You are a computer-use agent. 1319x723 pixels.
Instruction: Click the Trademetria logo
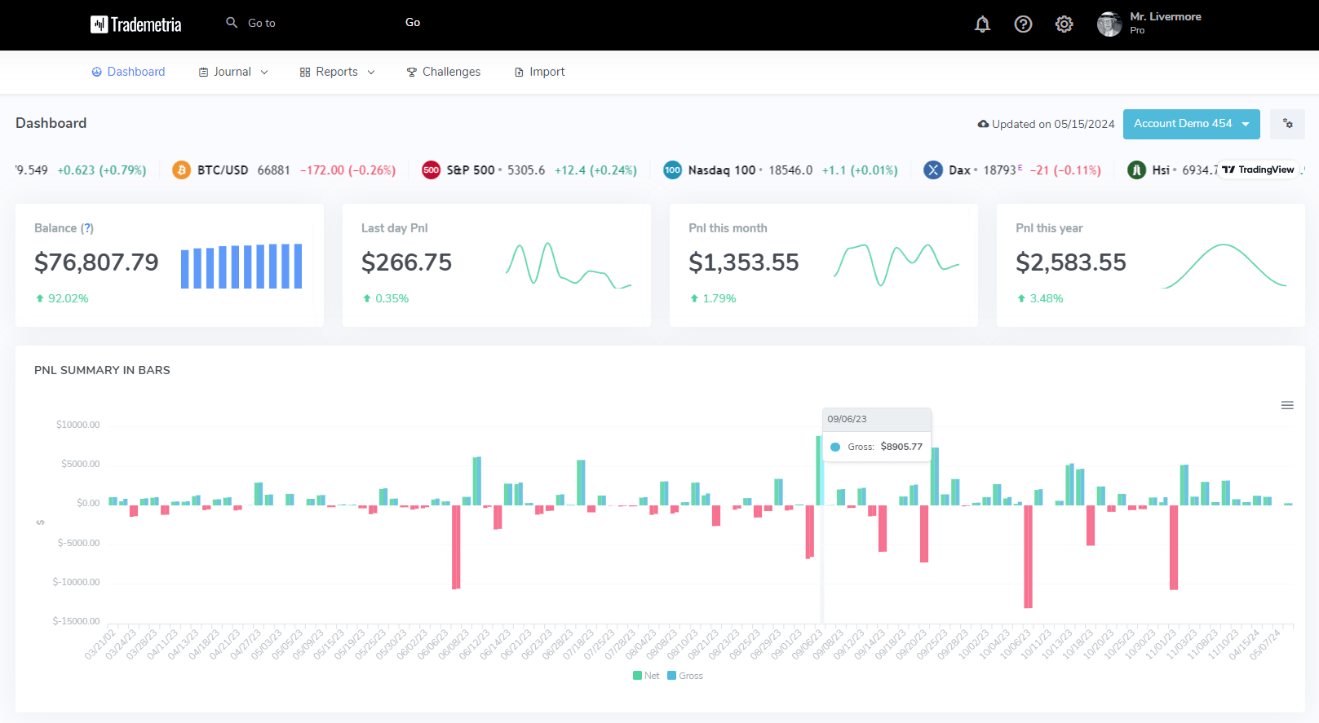click(136, 24)
